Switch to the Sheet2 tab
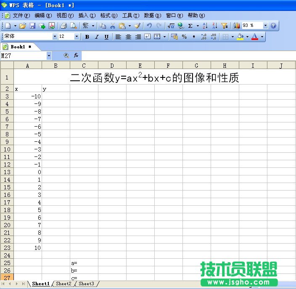Viewport: 296px width, 289px height. (63, 284)
